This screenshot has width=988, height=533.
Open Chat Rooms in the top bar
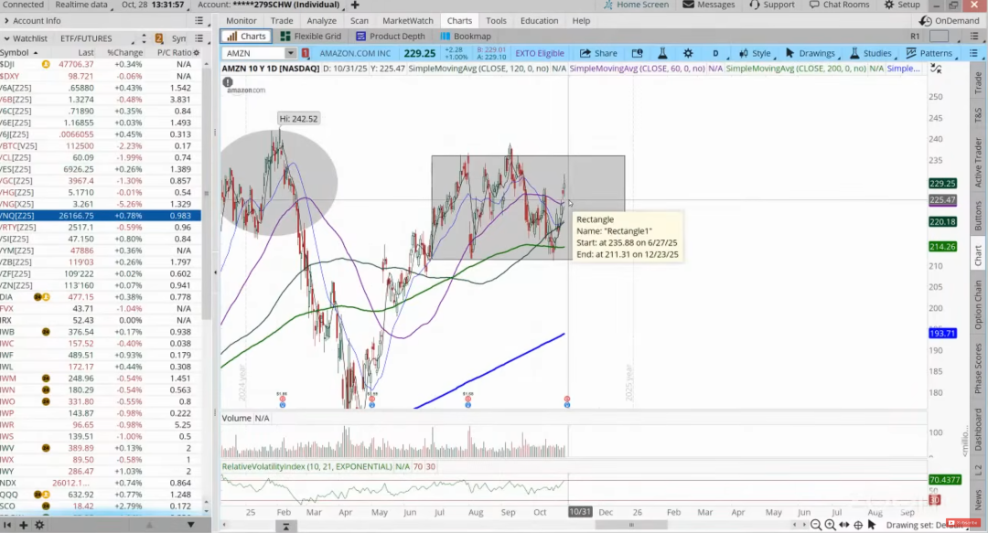tap(839, 5)
